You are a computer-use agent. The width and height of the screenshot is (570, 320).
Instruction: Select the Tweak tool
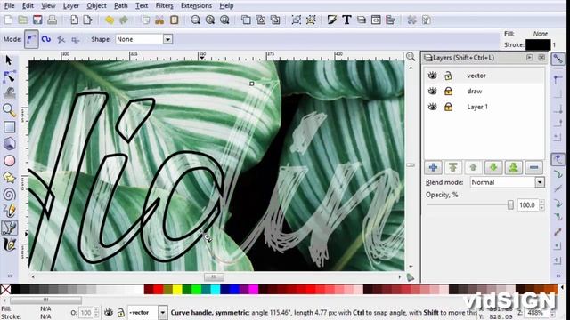pyautogui.click(x=9, y=92)
